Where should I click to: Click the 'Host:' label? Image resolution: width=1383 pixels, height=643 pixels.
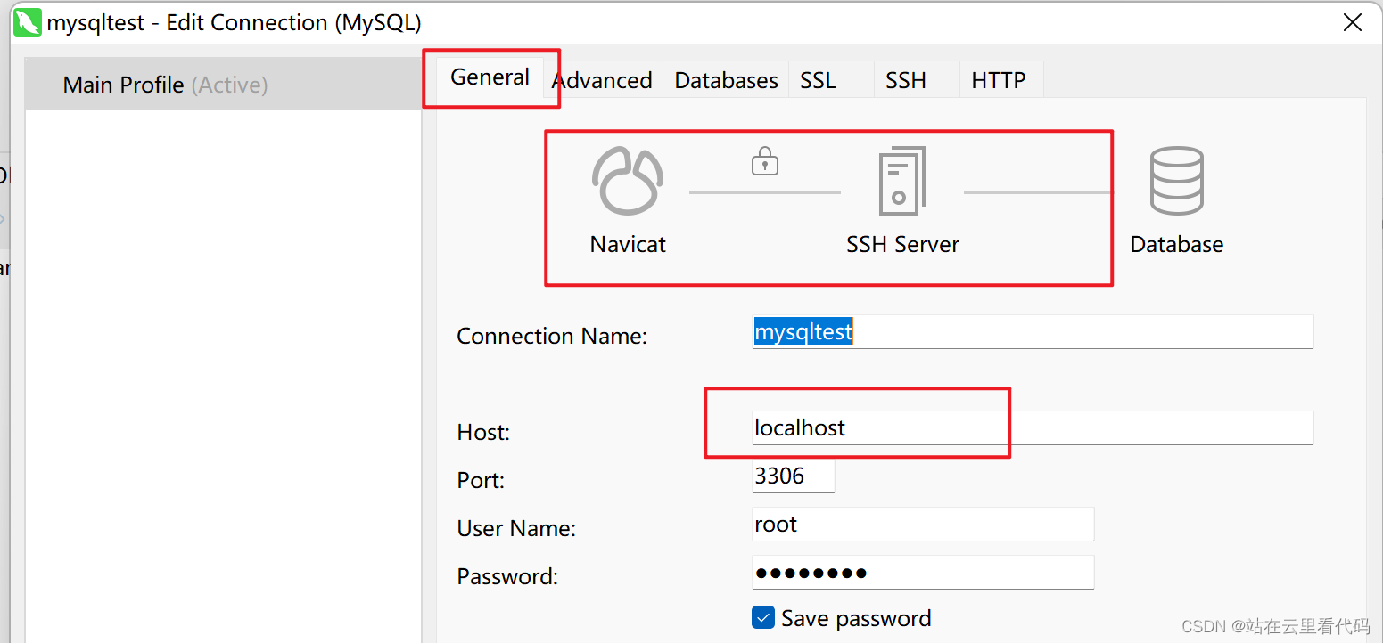pyautogui.click(x=483, y=432)
